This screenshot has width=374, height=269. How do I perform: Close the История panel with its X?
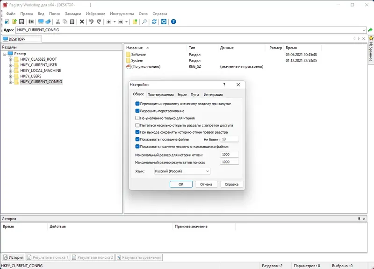click(364, 219)
